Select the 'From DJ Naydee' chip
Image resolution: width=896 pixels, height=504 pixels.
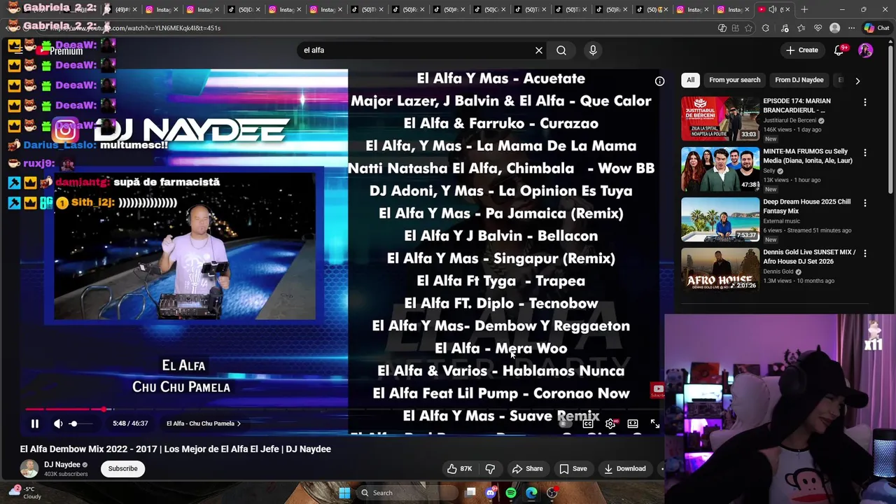(x=799, y=80)
